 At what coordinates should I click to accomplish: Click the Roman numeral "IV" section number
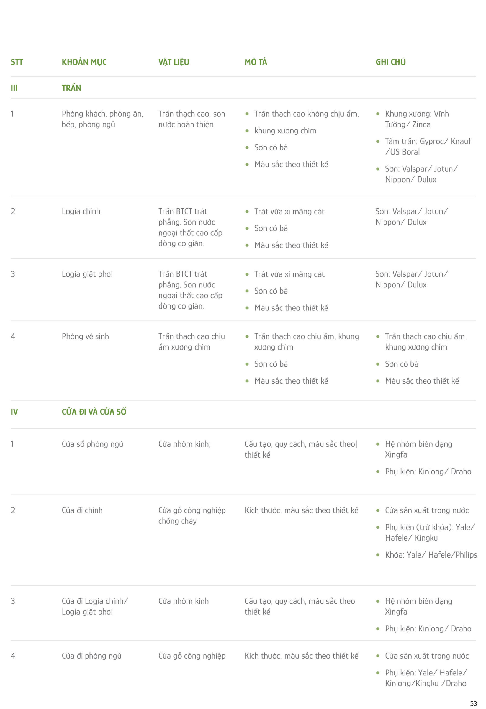(14, 412)
